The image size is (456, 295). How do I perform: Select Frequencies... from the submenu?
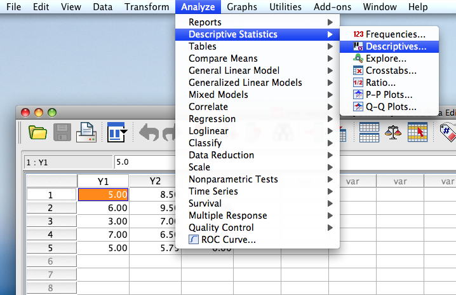click(x=389, y=34)
